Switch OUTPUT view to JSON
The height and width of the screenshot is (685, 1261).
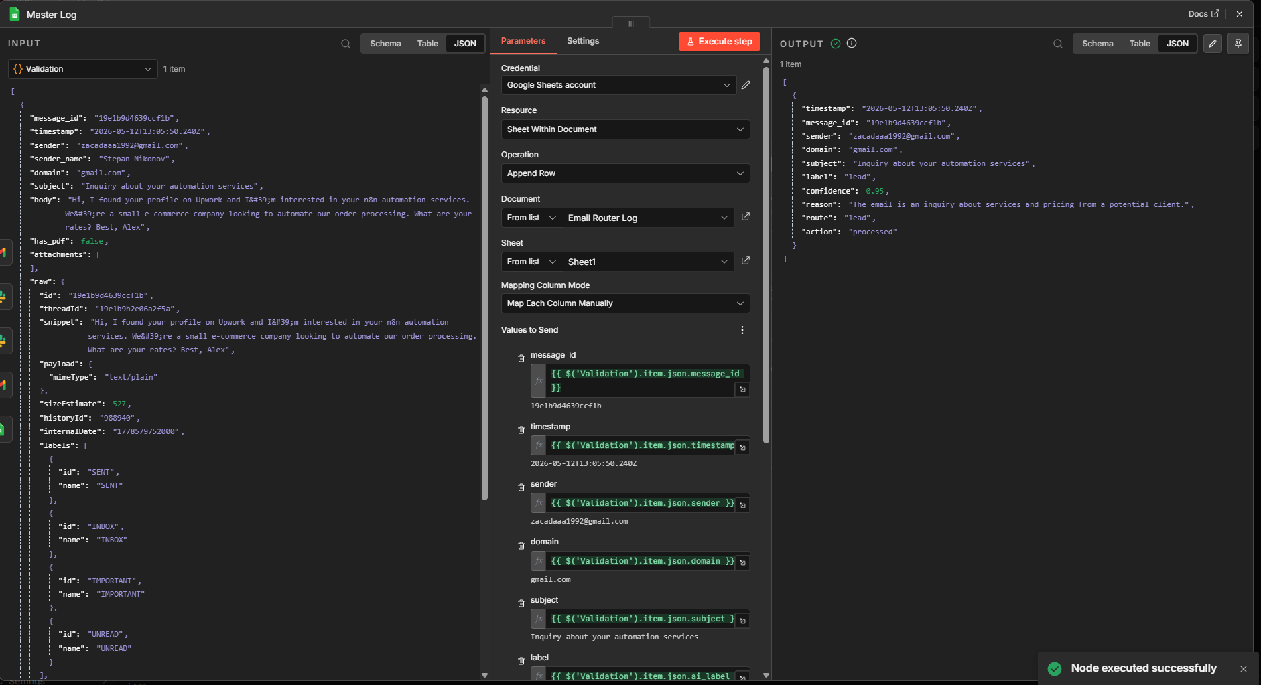click(x=1177, y=44)
